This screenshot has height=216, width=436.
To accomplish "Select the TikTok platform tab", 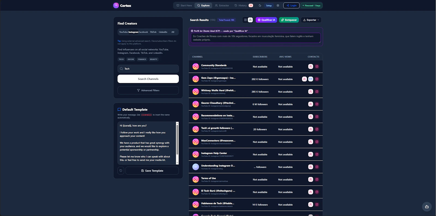I will pyautogui.click(x=153, y=32).
